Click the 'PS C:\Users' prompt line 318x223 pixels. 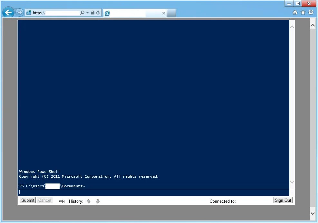click(52, 186)
